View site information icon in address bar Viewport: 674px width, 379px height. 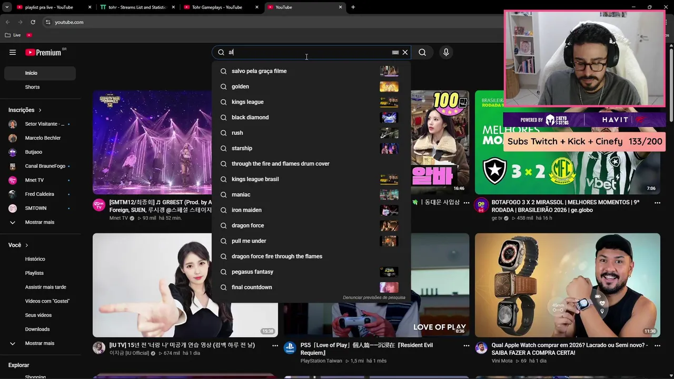tap(48, 22)
